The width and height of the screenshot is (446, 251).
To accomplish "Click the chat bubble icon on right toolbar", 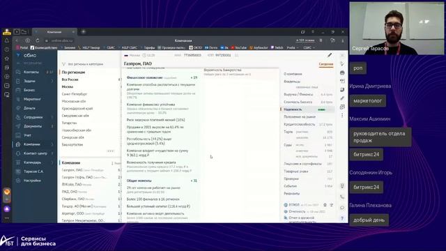I will click(x=342, y=208).
